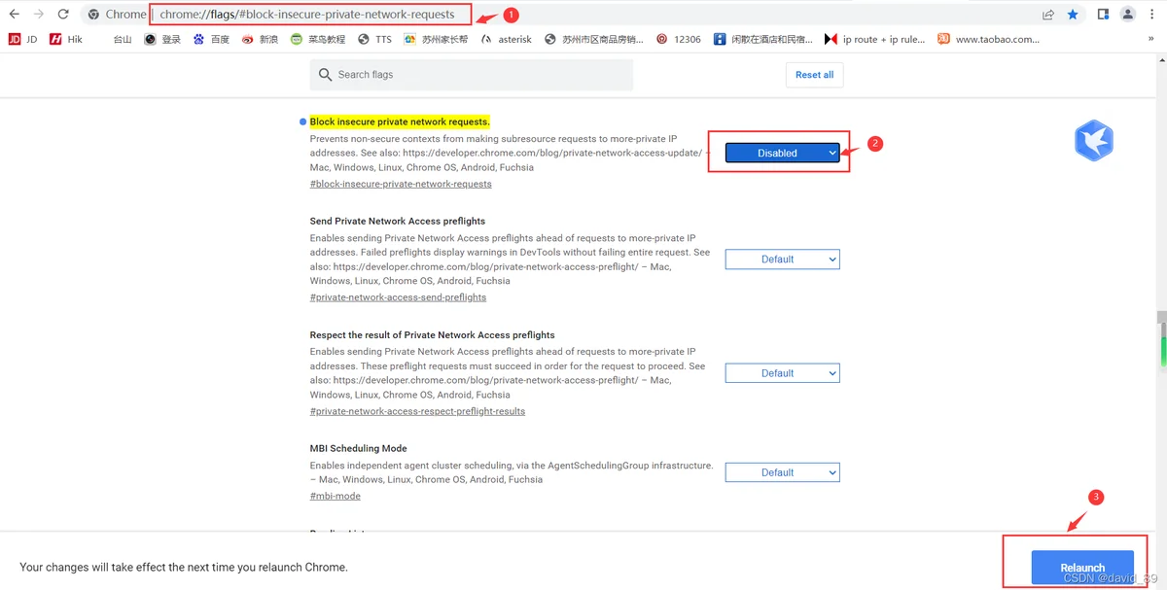1167x590 pixels.
Task: Follow the #mbi-mode anchor link
Action: point(336,496)
